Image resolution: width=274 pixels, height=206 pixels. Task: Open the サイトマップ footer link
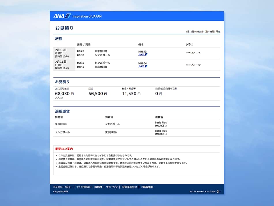click(x=112, y=187)
